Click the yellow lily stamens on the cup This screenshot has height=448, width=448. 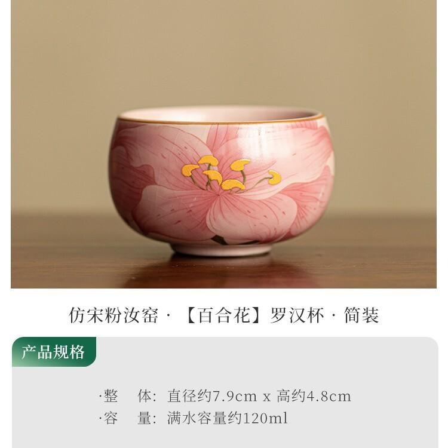coord(231,174)
